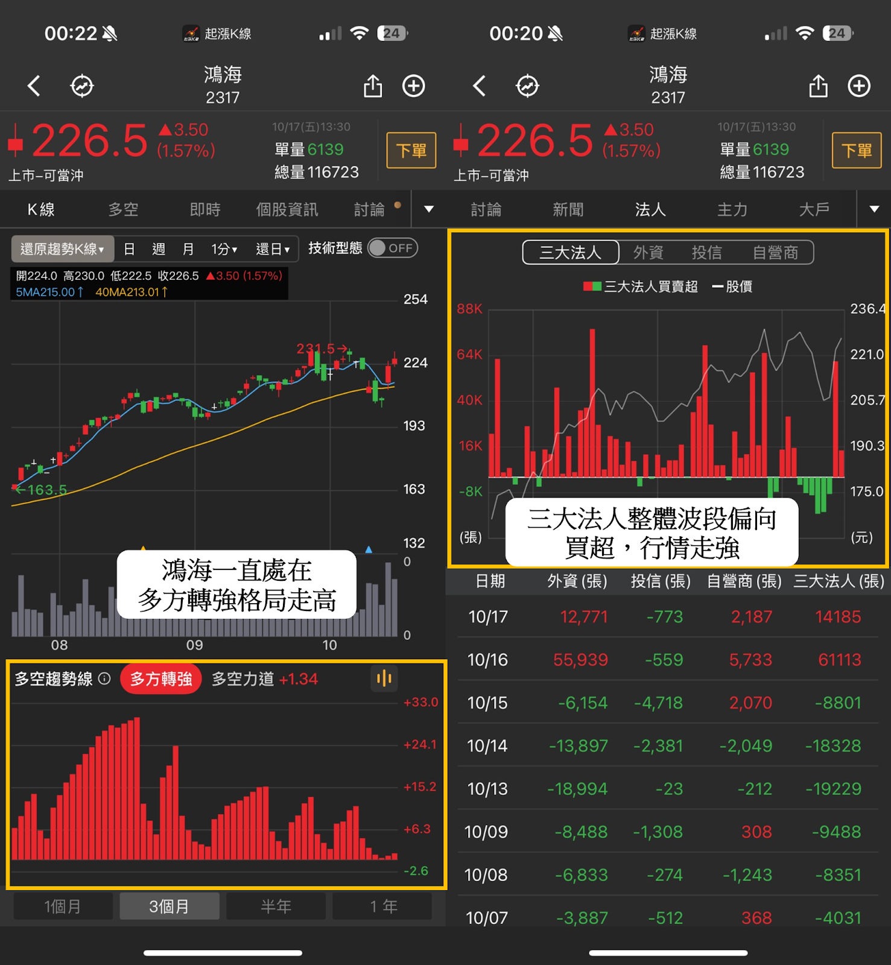Screen dimensions: 891x965
Task: Select 自營商 segment
Action: 775,252
